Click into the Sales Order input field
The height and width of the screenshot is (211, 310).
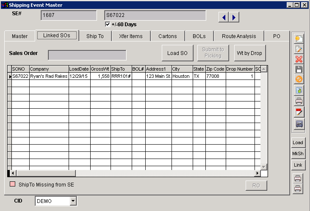tap(87, 55)
